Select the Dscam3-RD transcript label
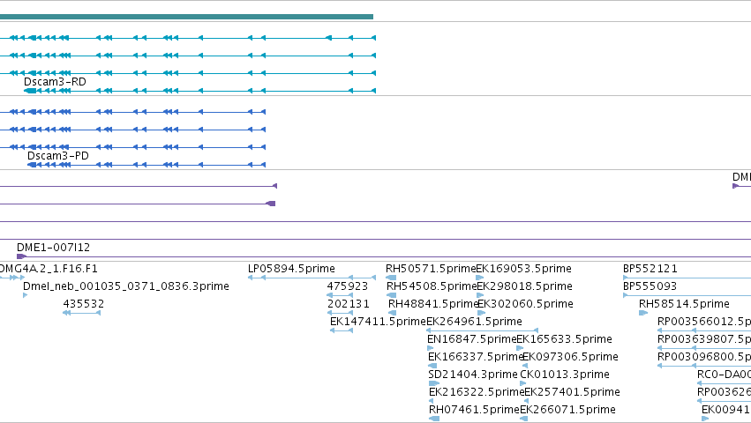This screenshot has height=423, width=751. pyautogui.click(x=55, y=82)
